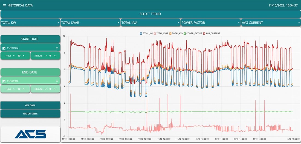Open the AVG CURRENT trend dropdown
Image resolution: width=301 pixels, height=144 pixels.
(x=270, y=23)
